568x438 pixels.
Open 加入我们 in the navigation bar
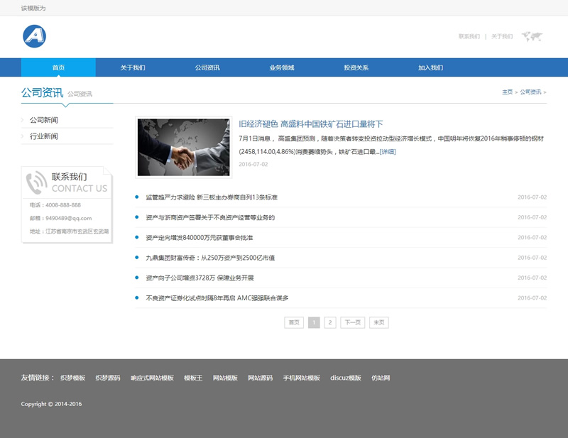(x=430, y=68)
